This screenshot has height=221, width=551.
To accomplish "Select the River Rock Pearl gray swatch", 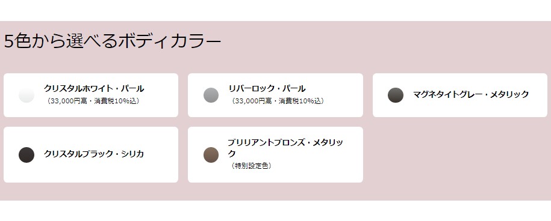I will (x=211, y=95).
